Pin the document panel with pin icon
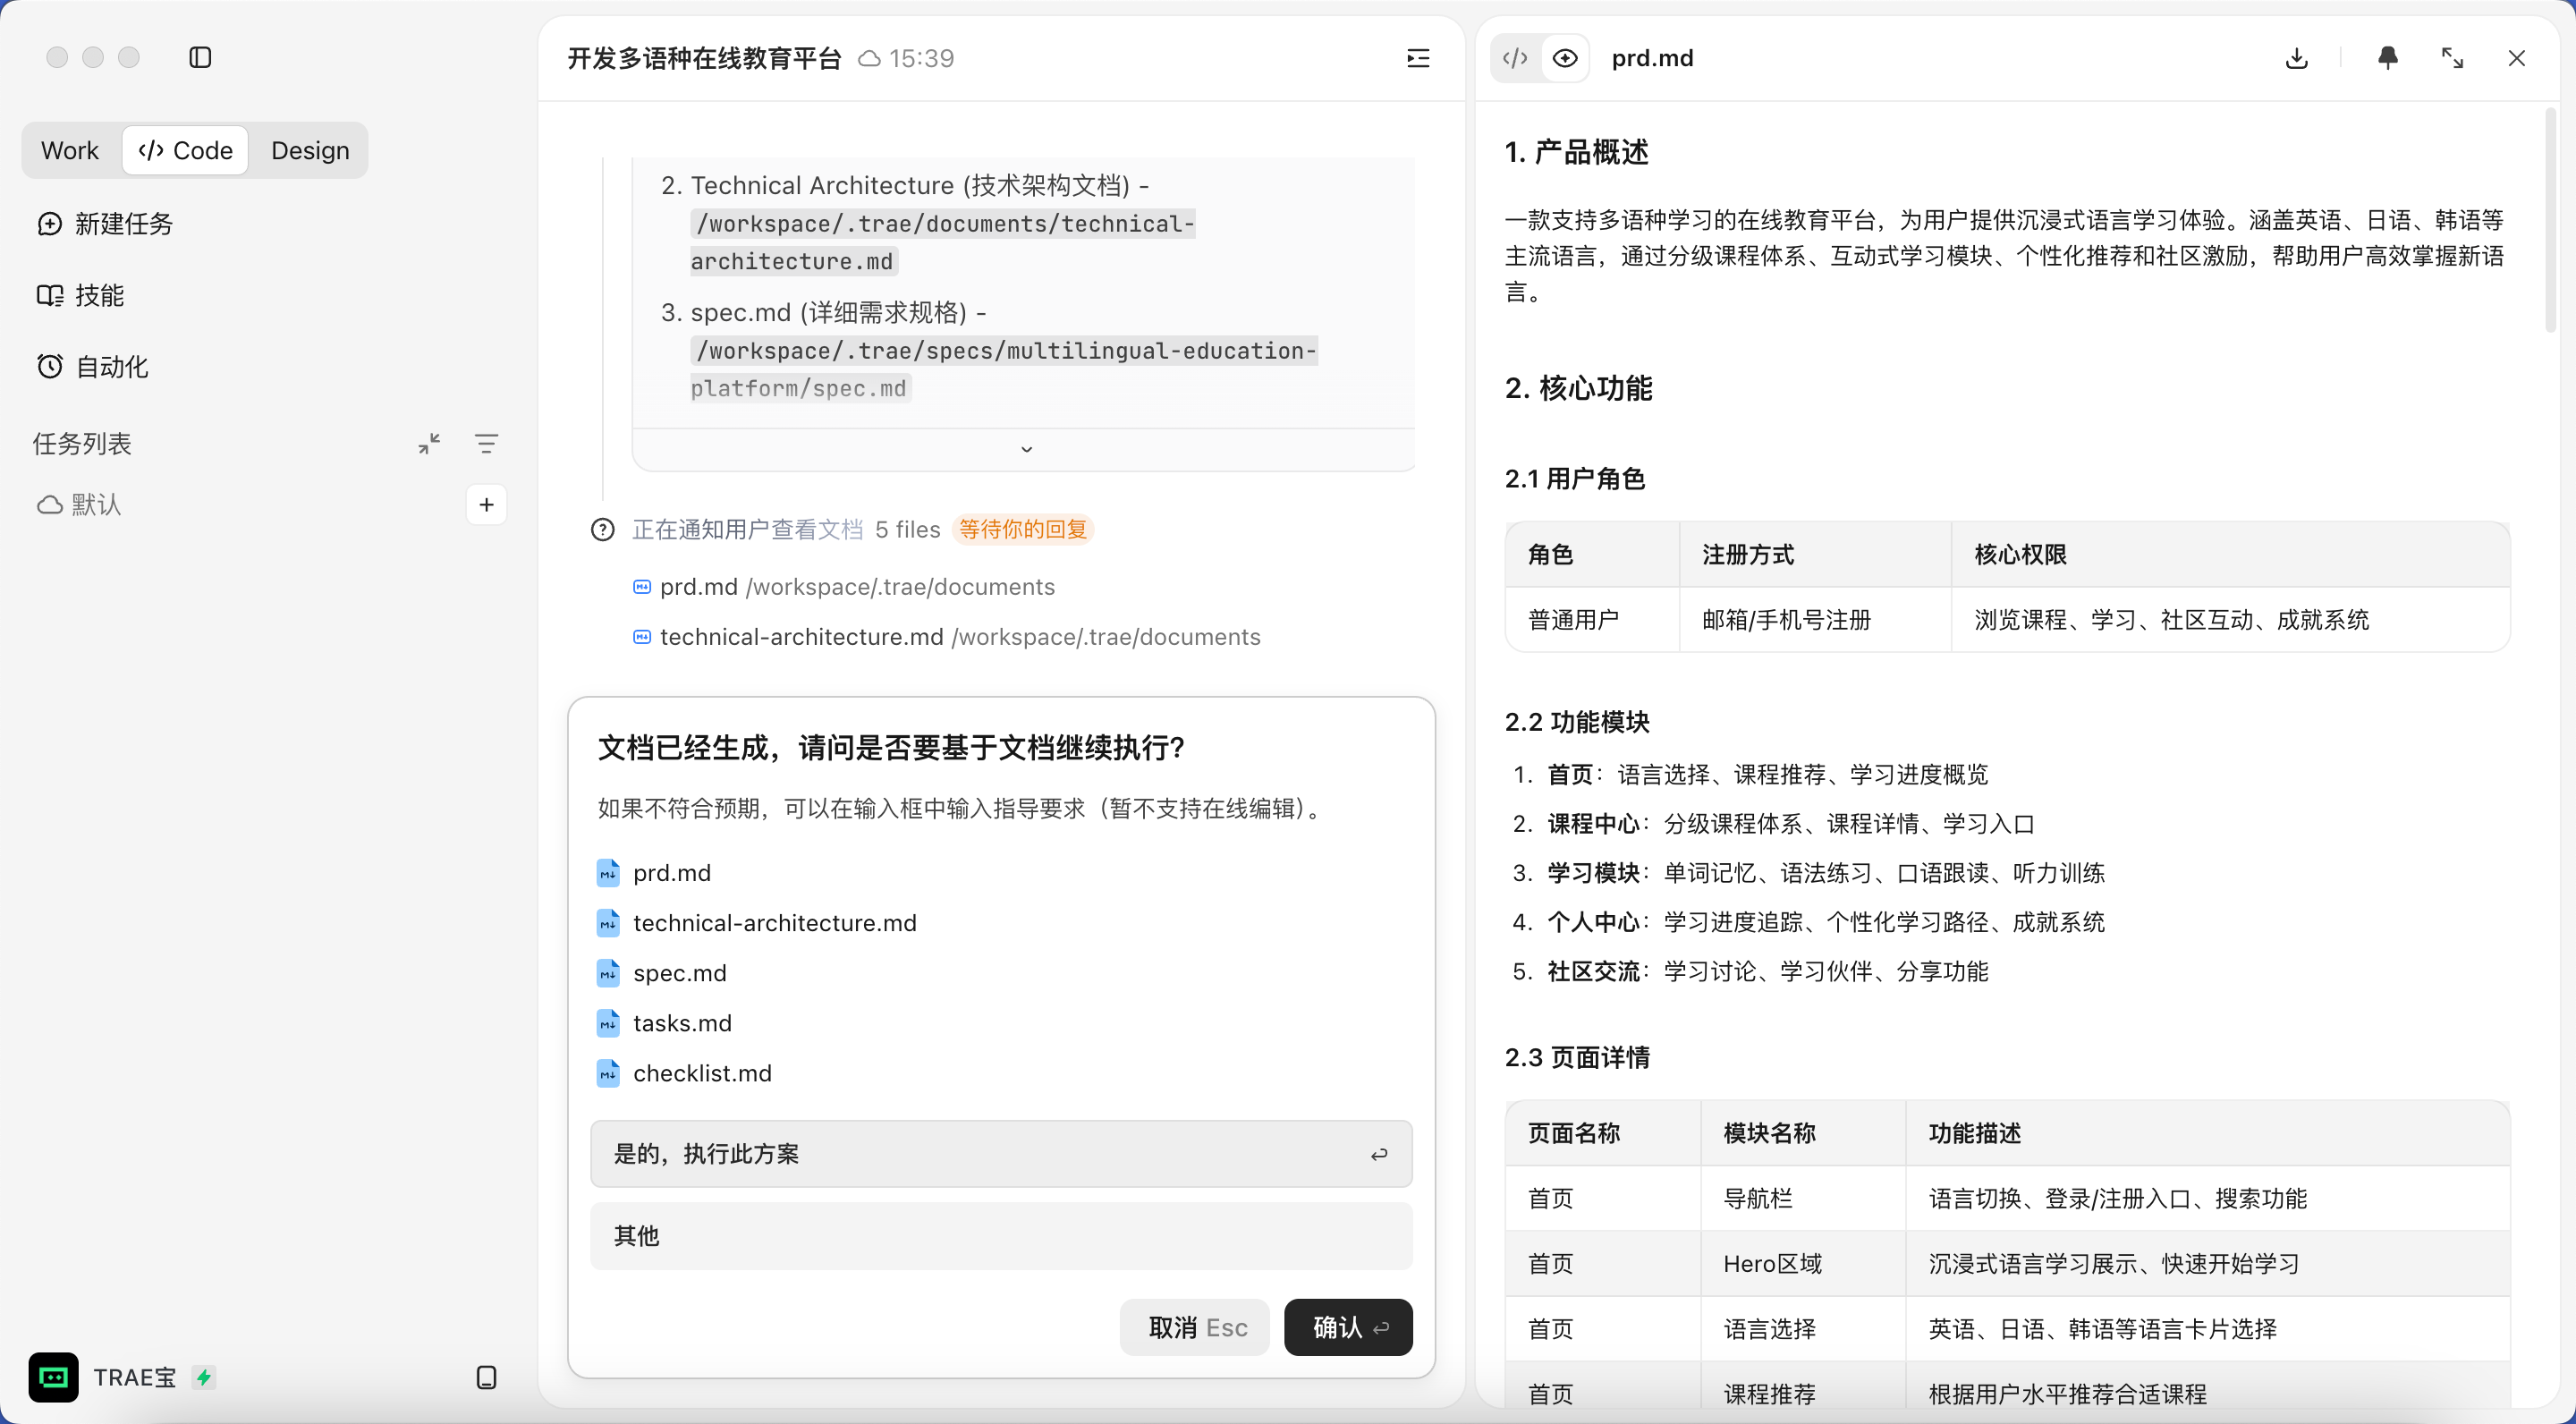This screenshot has width=2576, height=1424. pos(2388,58)
